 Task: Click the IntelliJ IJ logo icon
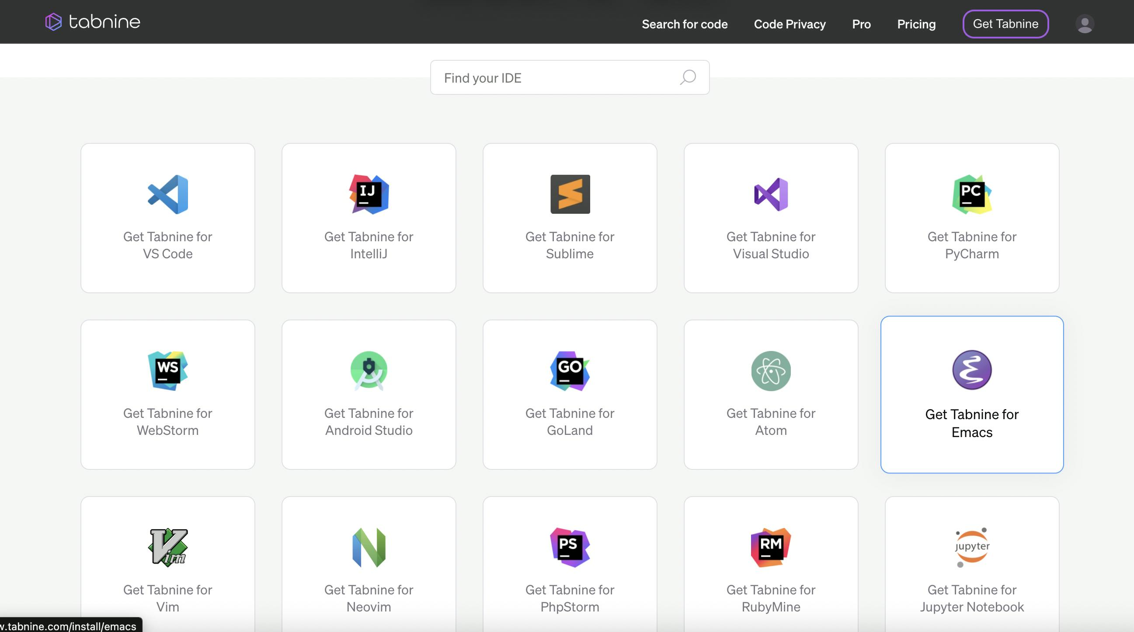pyautogui.click(x=369, y=194)
